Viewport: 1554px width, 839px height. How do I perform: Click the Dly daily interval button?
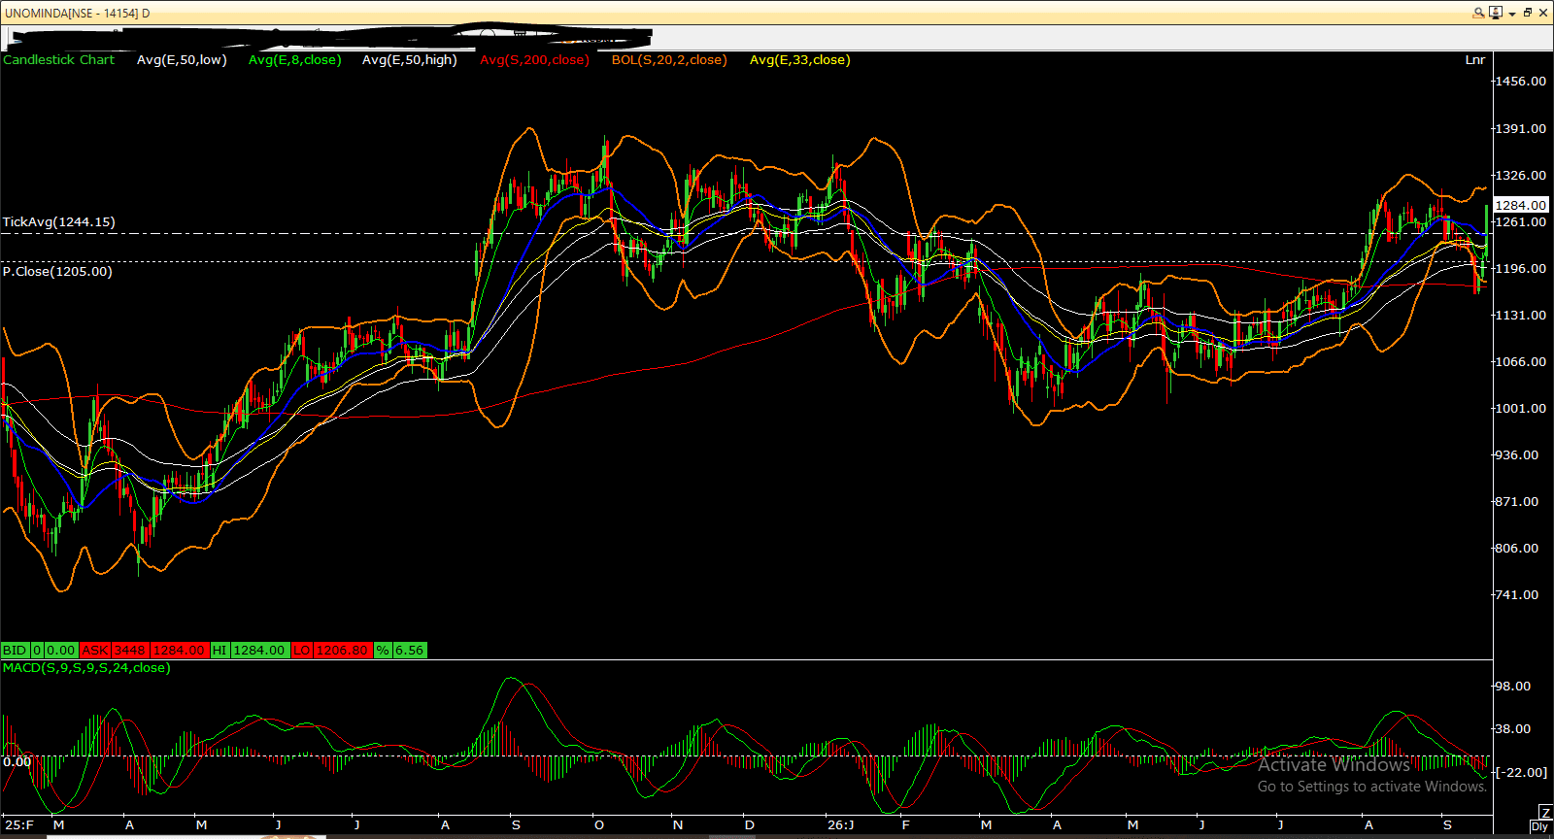click(x=1539, y=826)
